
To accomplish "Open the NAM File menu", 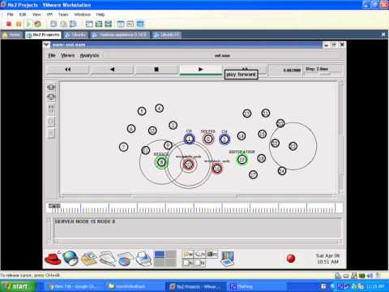I will tap(52, 55).
